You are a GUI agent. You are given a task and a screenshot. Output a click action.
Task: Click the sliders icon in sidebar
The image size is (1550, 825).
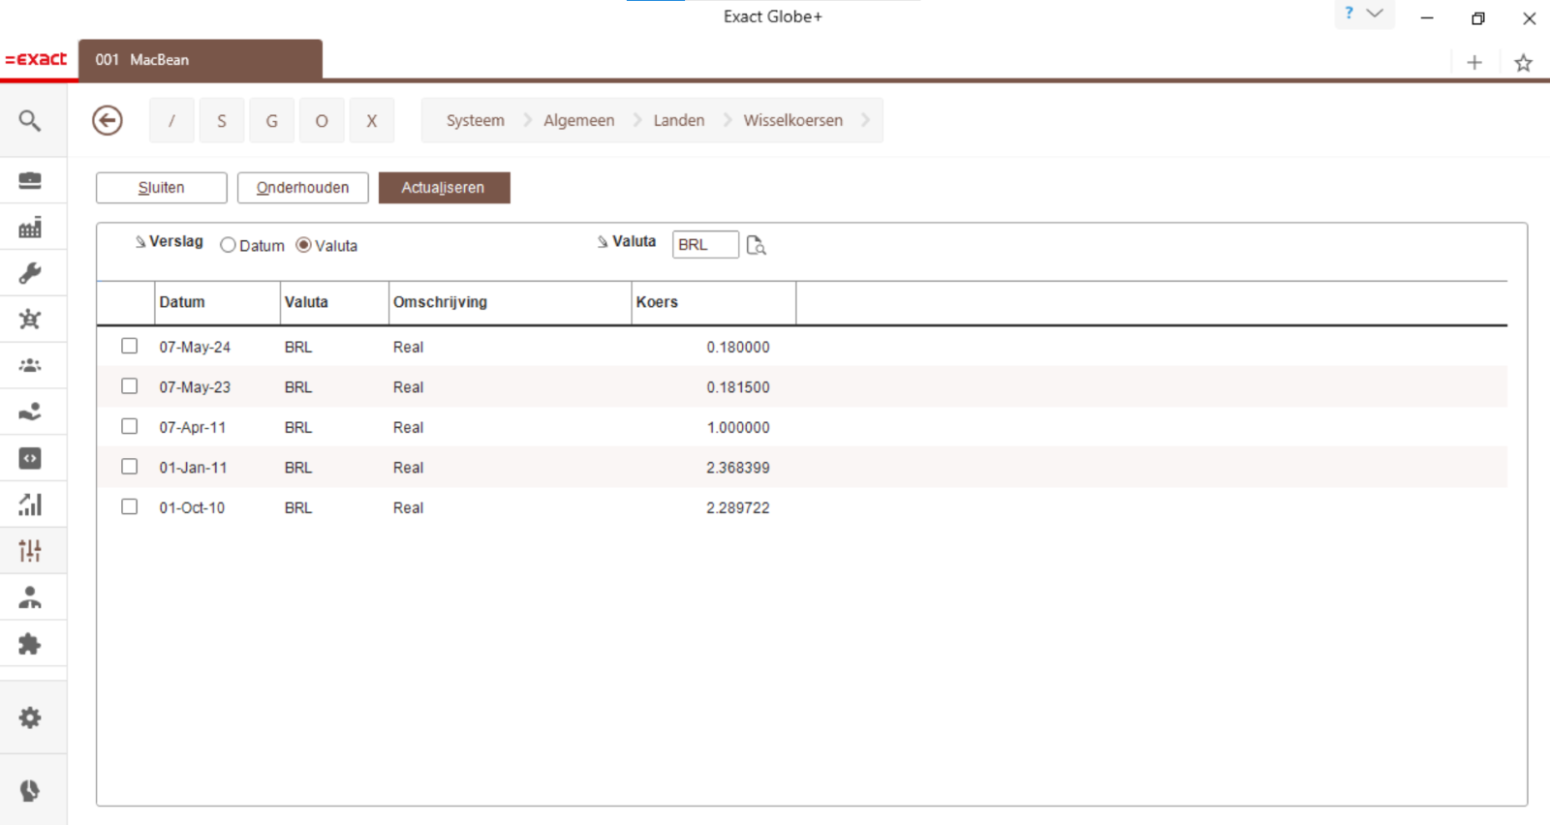pos(30,551)
